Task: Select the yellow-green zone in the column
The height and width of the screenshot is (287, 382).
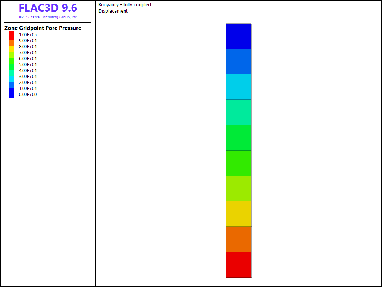Action: [x=239, y=188]
